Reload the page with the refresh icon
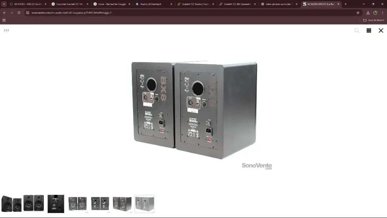The height and width of the screenshot is (218, 387). pos(19,12)
